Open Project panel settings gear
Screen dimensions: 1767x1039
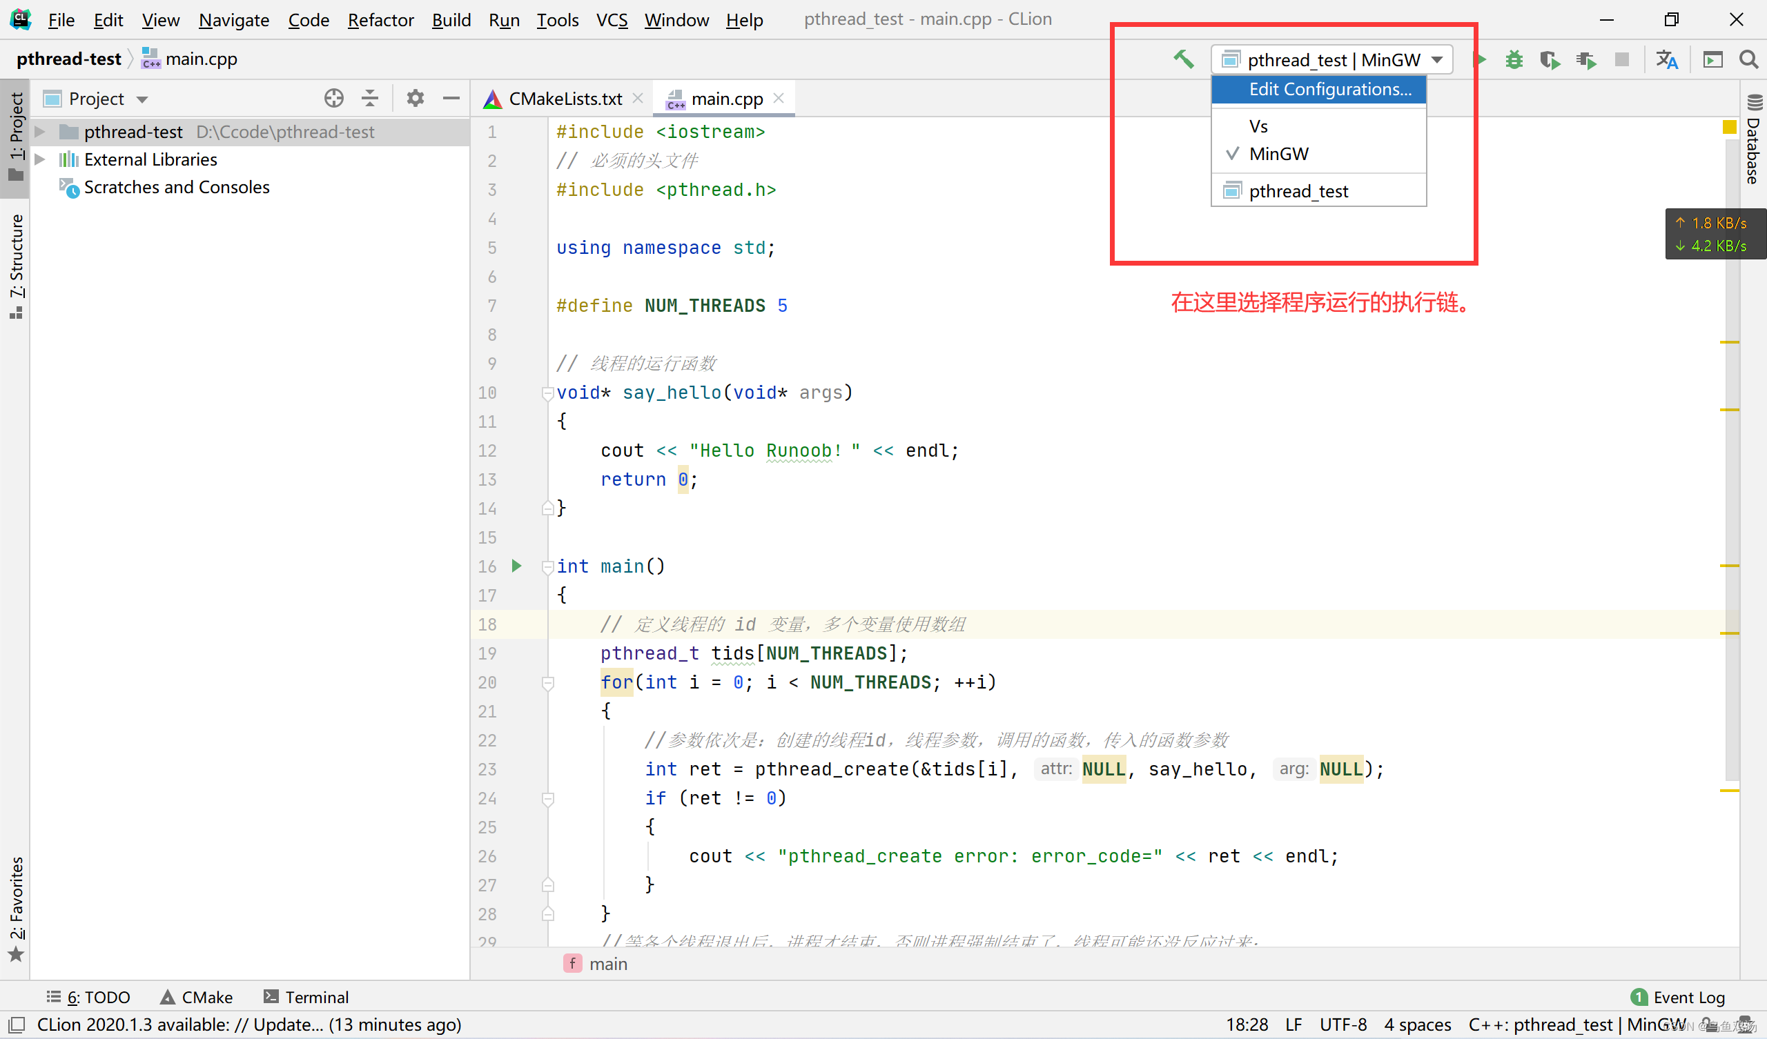[415, 98]
